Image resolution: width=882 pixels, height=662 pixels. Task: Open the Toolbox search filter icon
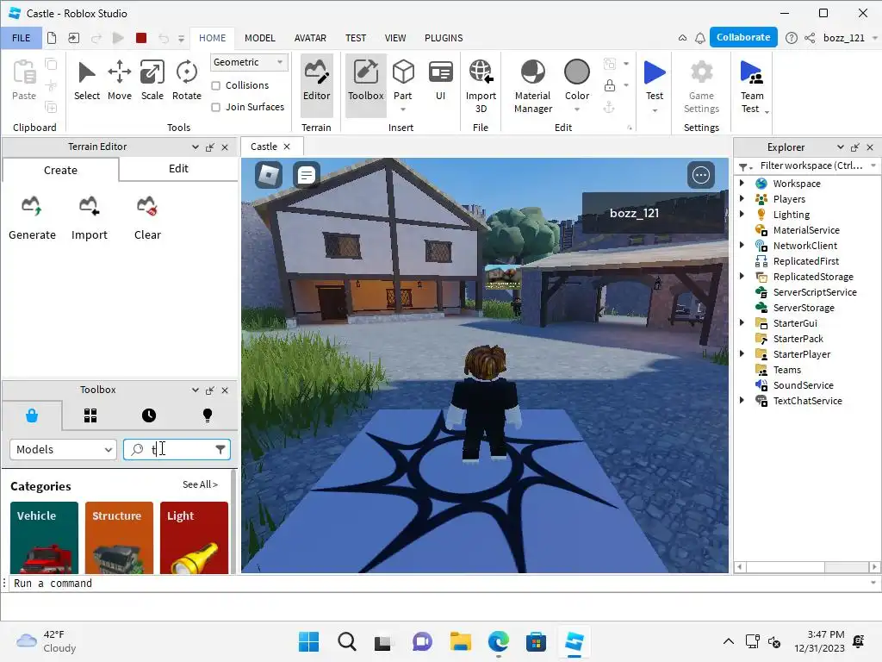(220, 449)
